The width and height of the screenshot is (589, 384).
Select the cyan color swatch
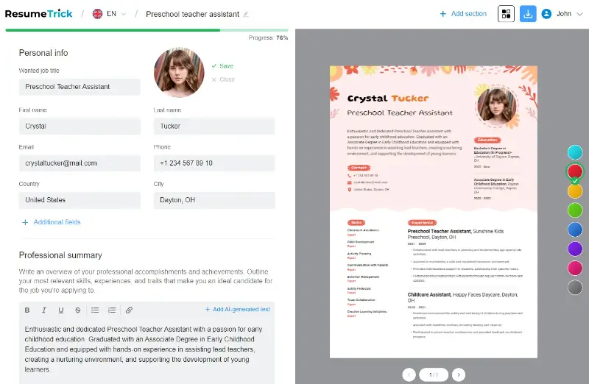[575, 152]
